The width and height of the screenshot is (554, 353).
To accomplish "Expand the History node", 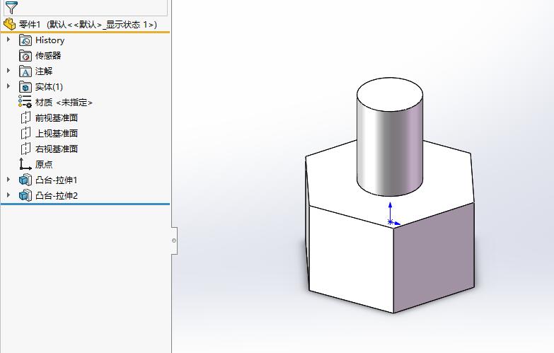I will 8,40.
